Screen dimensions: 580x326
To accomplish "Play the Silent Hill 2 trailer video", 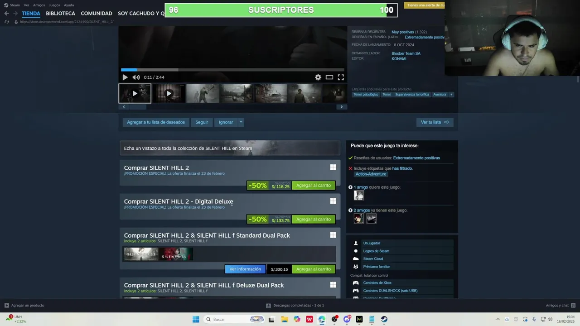I will 125,77.
